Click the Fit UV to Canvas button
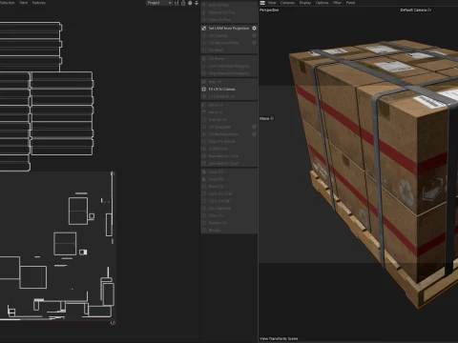 tap(229, 90)
